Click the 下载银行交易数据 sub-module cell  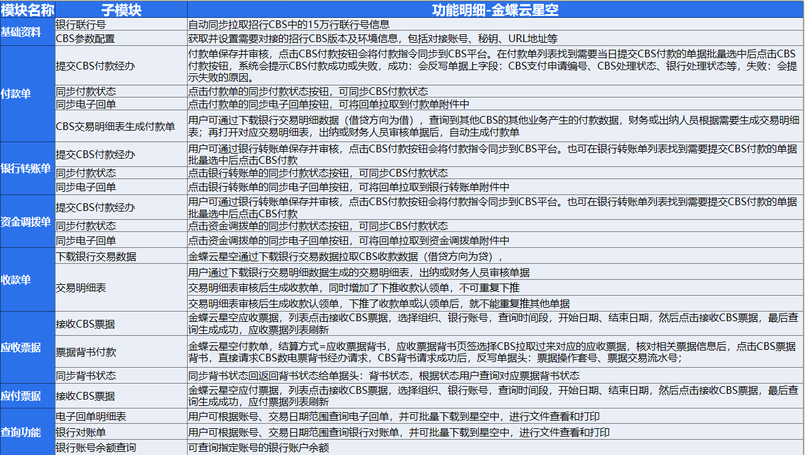121,256
